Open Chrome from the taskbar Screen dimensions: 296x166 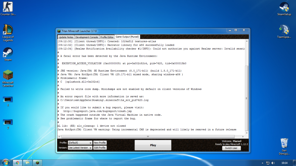pyautogui.click(x=17, y=163)
